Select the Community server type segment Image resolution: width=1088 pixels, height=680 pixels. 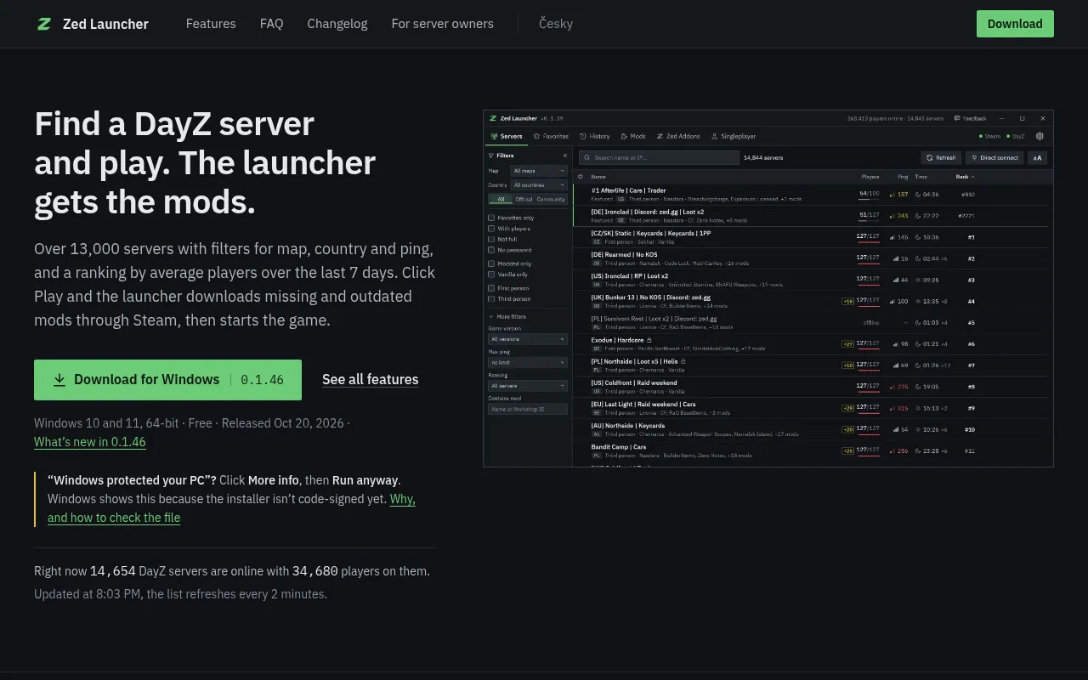tap(551, 200)
